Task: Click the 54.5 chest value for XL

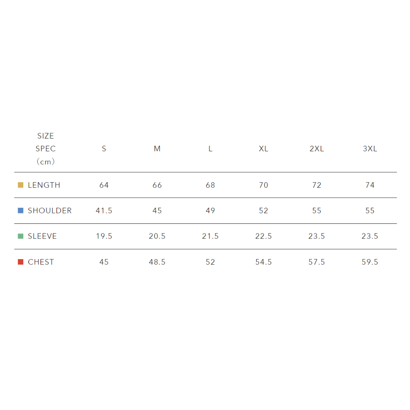Action: click(x=263, y=262)
